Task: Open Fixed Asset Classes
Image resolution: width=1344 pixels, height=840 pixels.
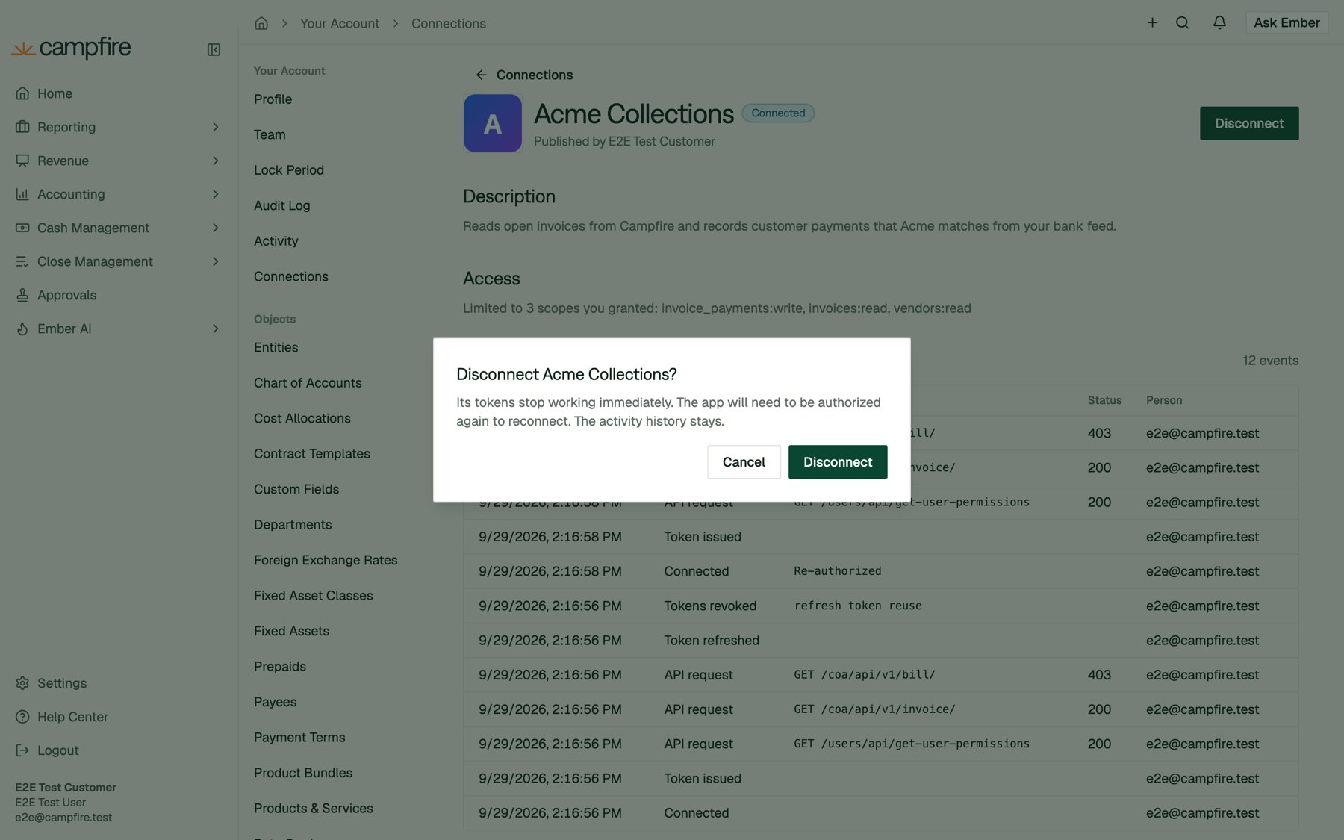Action: tap(314, 596)
